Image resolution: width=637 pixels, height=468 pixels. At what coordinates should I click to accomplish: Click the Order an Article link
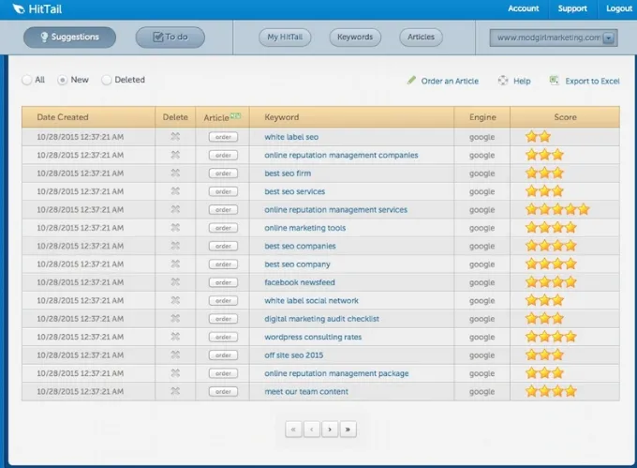(x=450, y=81)
